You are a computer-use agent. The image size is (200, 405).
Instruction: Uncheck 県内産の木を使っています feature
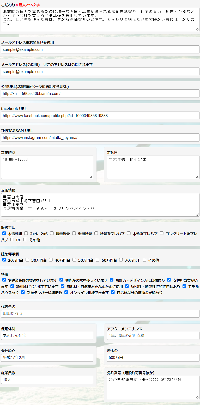(x=61, y=280)
